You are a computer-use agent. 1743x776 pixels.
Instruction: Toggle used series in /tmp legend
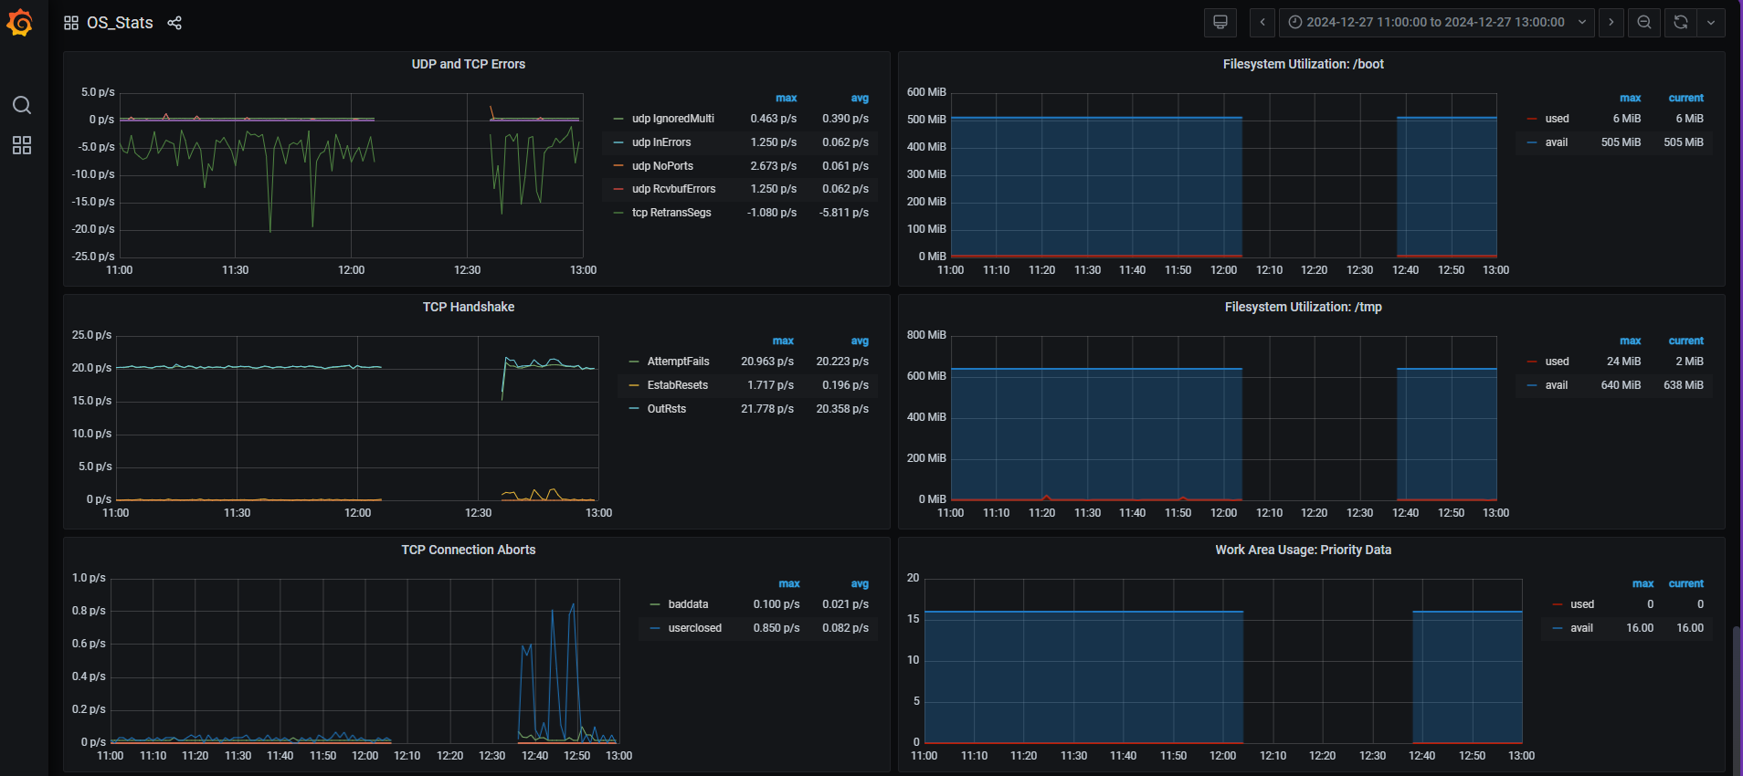click(1558, 362)
